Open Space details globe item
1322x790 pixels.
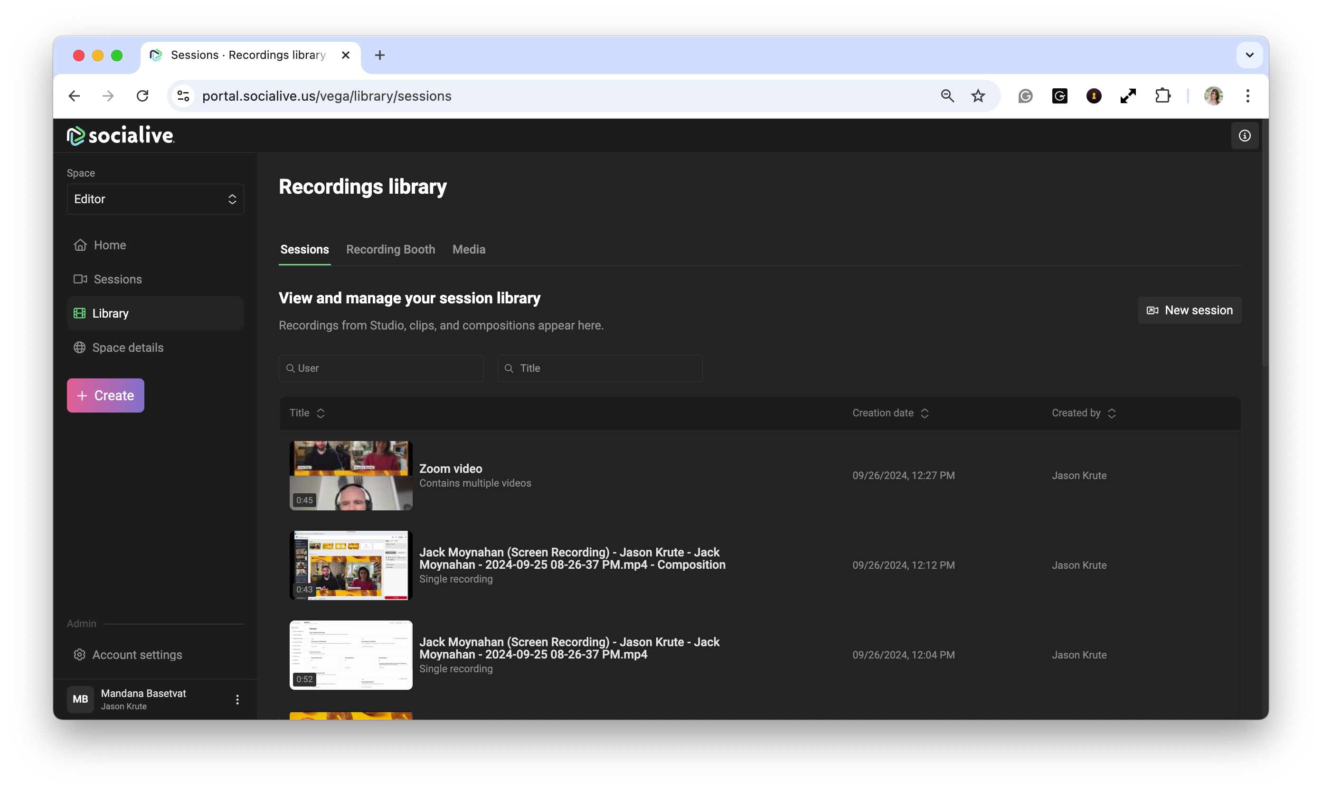click(x=127, y=348)
